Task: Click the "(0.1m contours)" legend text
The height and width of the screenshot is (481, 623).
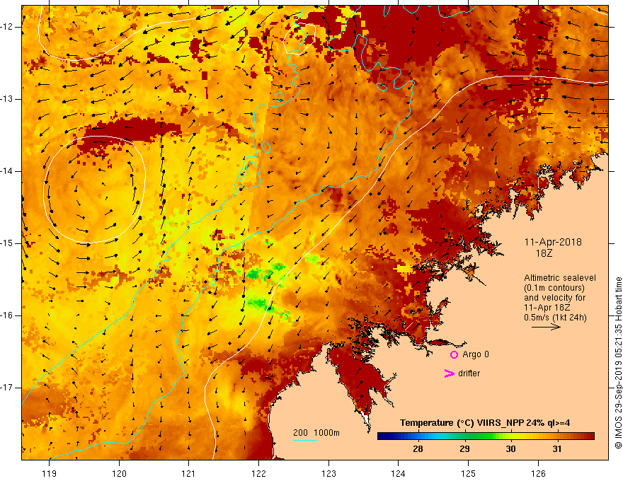Action: coord(554,288)
